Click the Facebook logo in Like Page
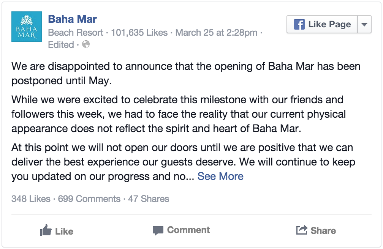383x249 pixels. (x=299, y=24)
